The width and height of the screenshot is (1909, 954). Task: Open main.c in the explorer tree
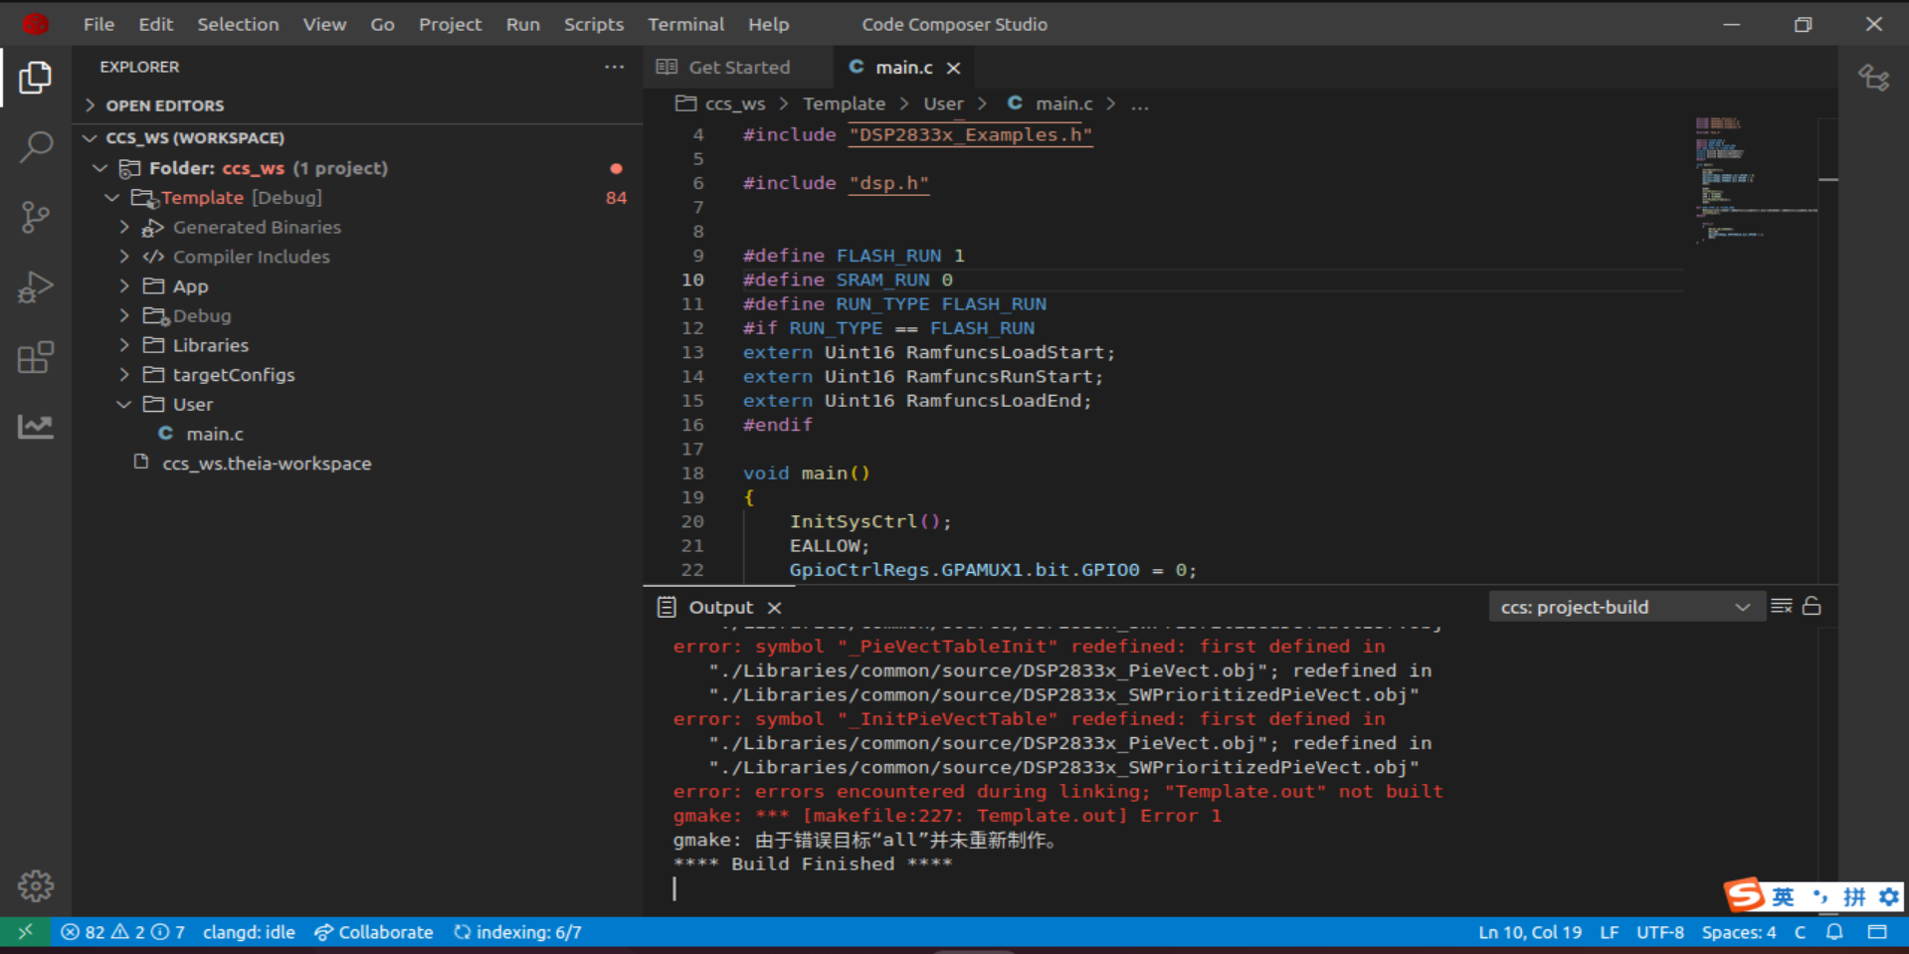point(215,434)
